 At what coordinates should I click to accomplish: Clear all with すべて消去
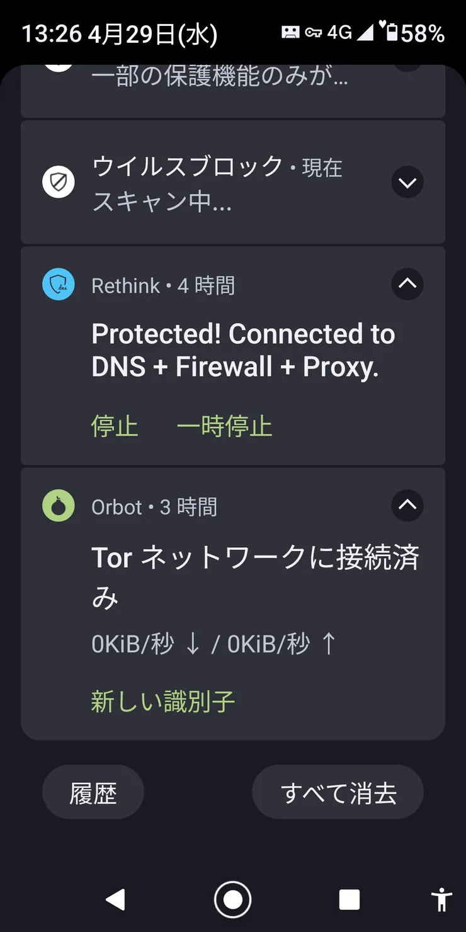[x=338, y=792]
